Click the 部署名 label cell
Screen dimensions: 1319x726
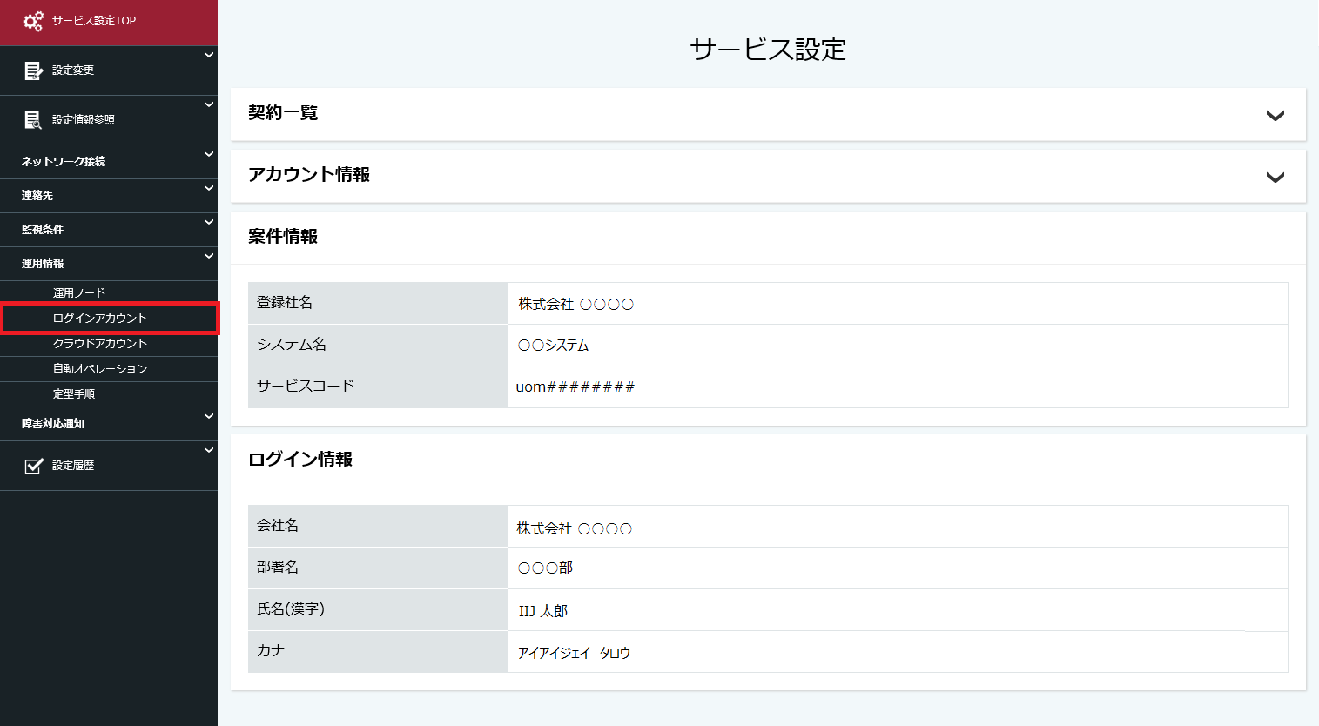[x=378, y=568]
